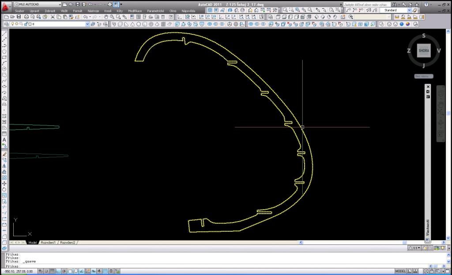Click the Help question mark icon

[426, 4]
